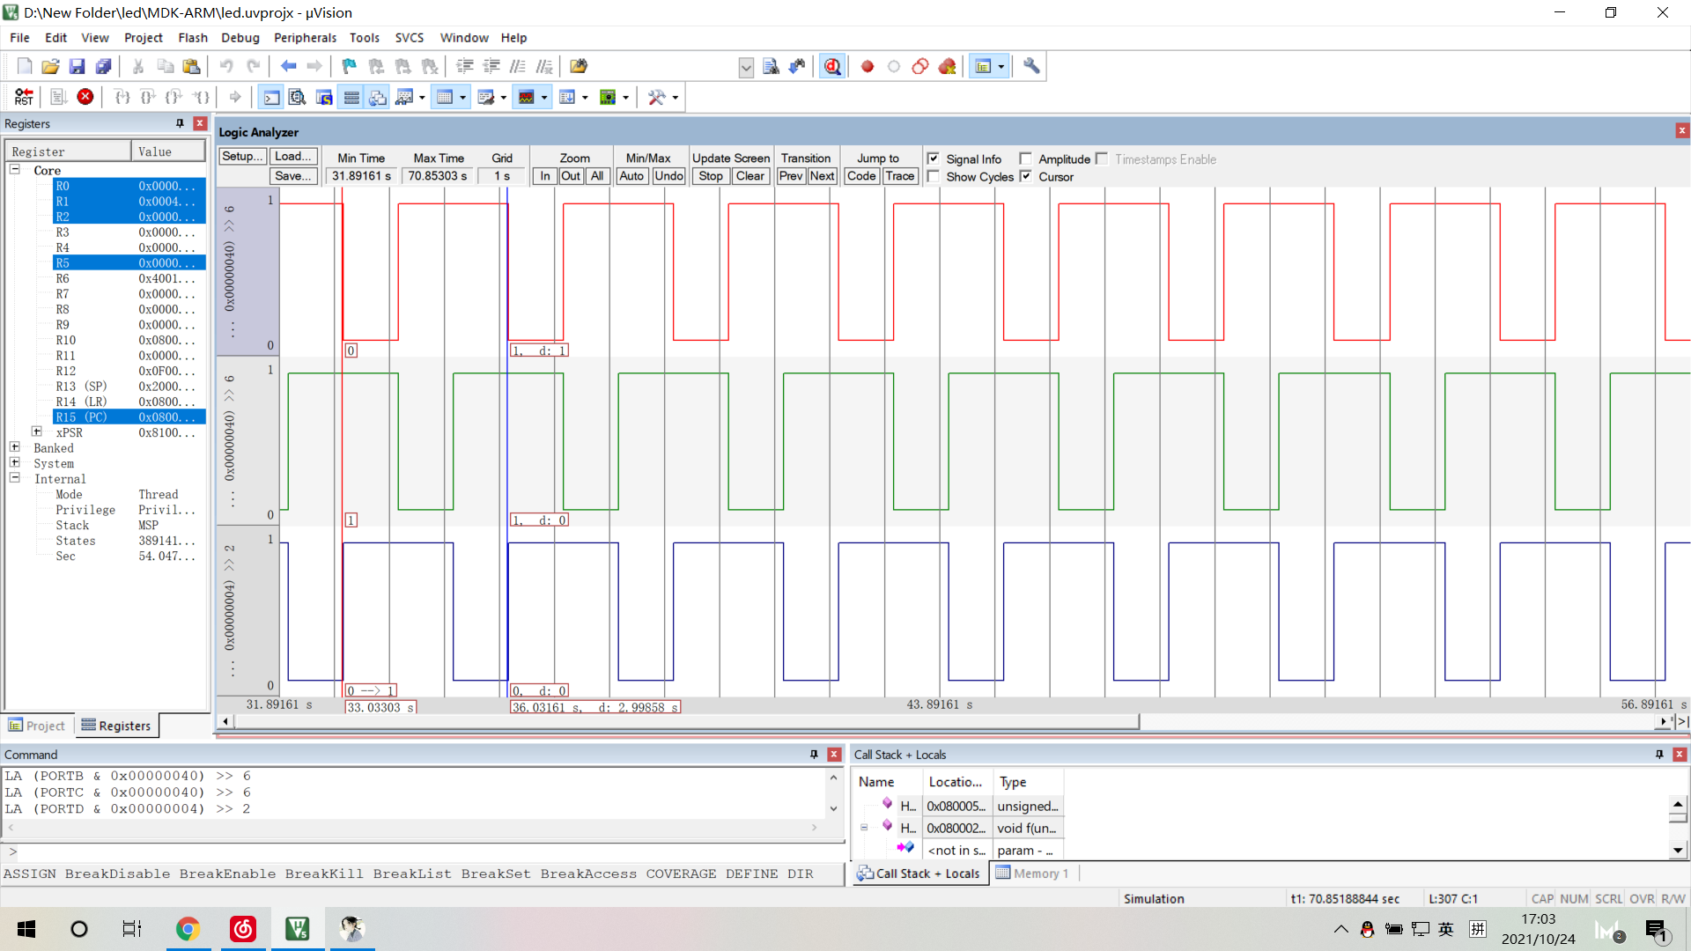The height and width of the screenshot is (951, 1691).
Task: Click the Start/Stop Debug Session icon
Action: (832, 66)
